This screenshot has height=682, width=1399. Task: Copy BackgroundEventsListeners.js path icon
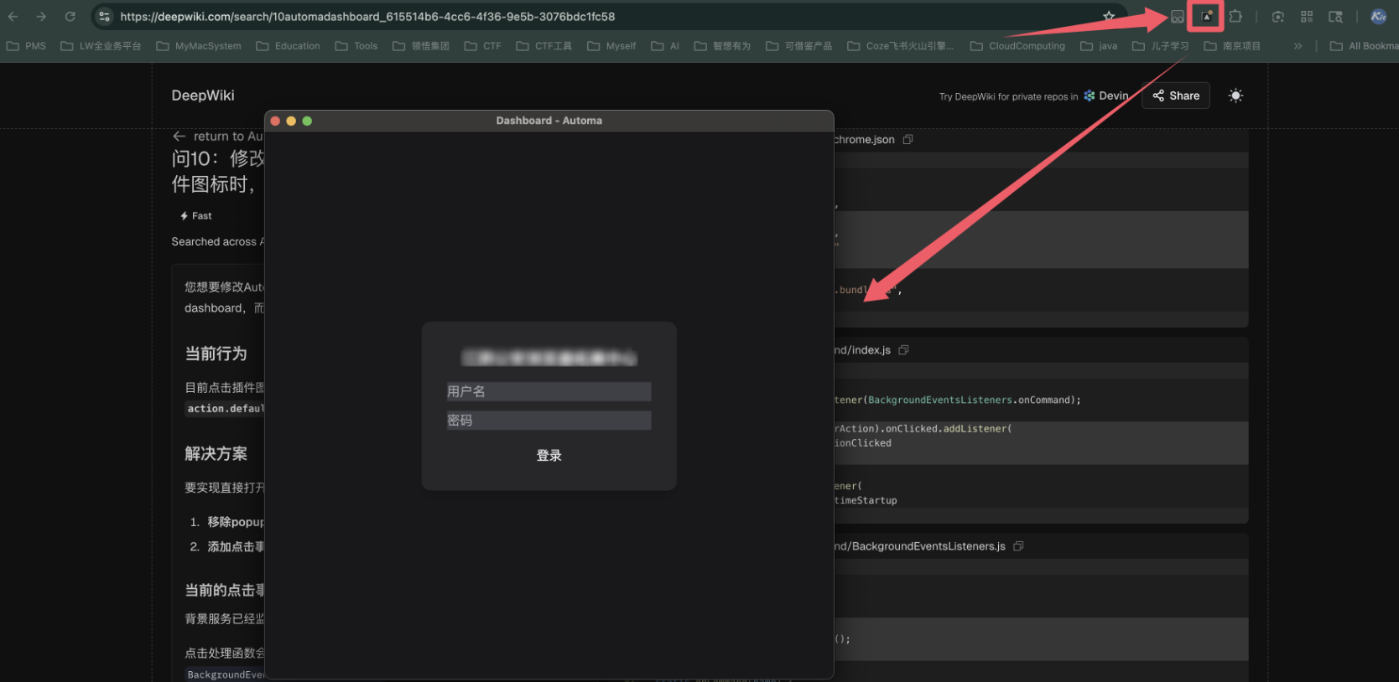click(1018, 546)
